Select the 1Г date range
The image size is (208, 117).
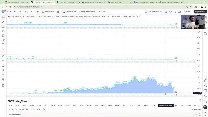tap(31, 109)
